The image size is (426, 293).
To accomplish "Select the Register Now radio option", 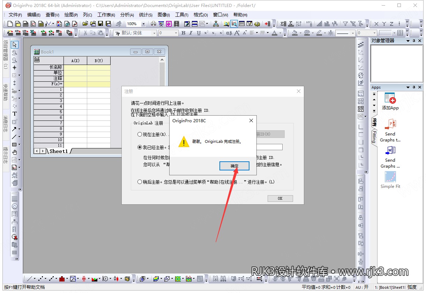I will tap(140, 134).
